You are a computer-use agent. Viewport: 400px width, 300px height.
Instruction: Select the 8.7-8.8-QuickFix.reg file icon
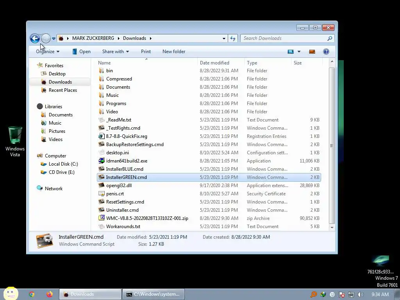click(101, 136)
